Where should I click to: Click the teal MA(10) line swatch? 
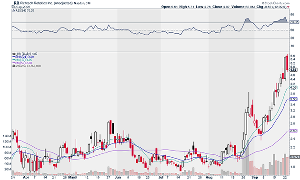coord(14,60)
